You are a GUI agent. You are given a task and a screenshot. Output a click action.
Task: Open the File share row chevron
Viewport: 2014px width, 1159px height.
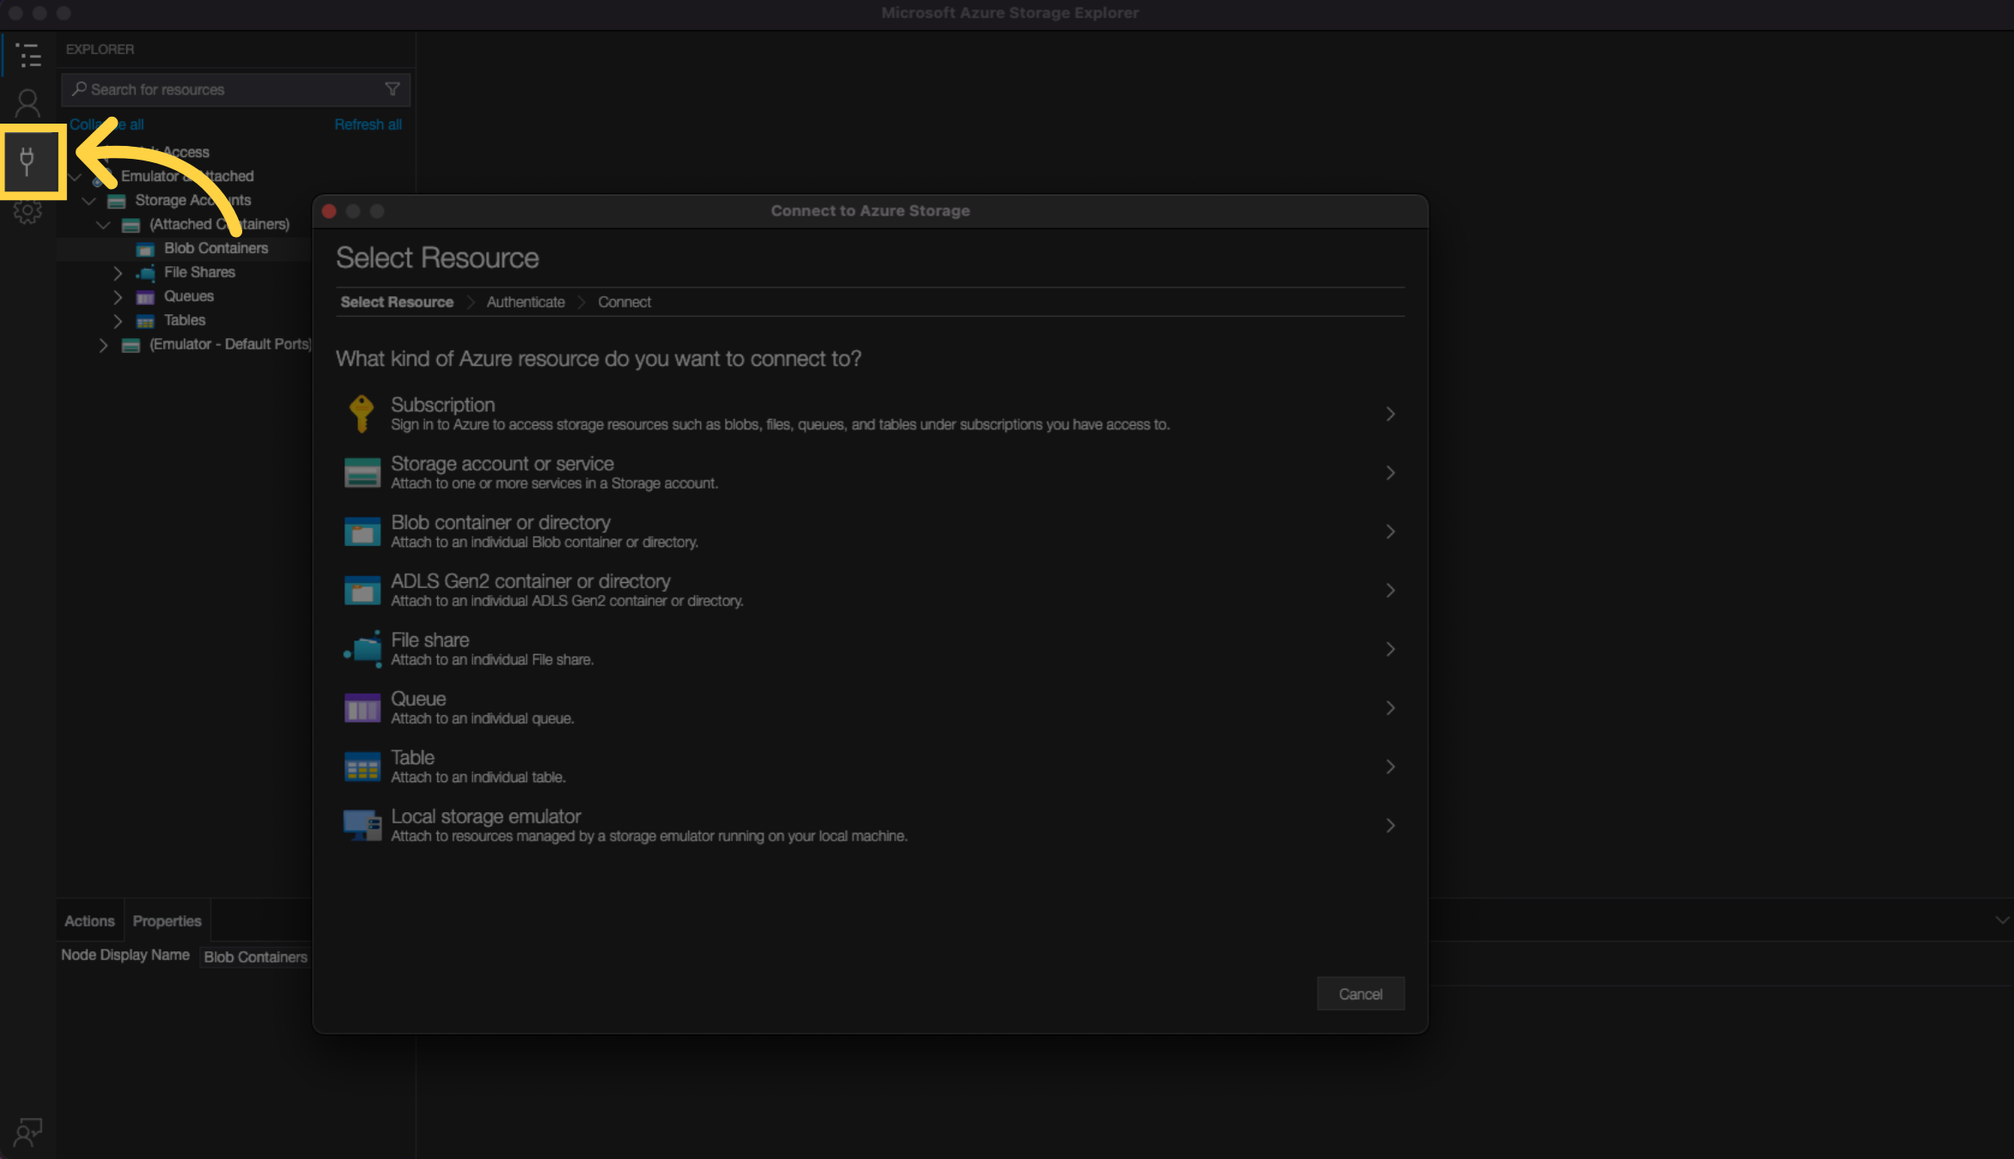coord(1390,649)
